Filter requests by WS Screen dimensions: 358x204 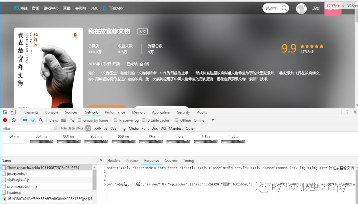(x=163, y=128)
